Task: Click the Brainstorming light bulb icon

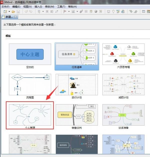Action: (x=113, y=12)
